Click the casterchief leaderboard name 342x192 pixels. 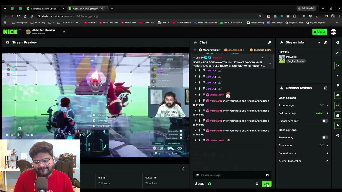click(235, 50)
